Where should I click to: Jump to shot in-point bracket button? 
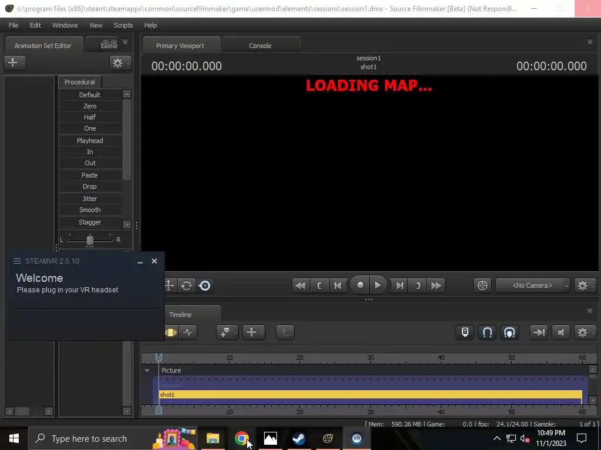pyautogui.click(x=319, y=285)
